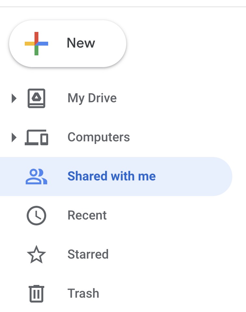Click the multicolored plus icon

click(36, 43)
